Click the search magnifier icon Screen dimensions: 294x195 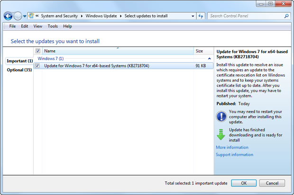coord(286,16)
